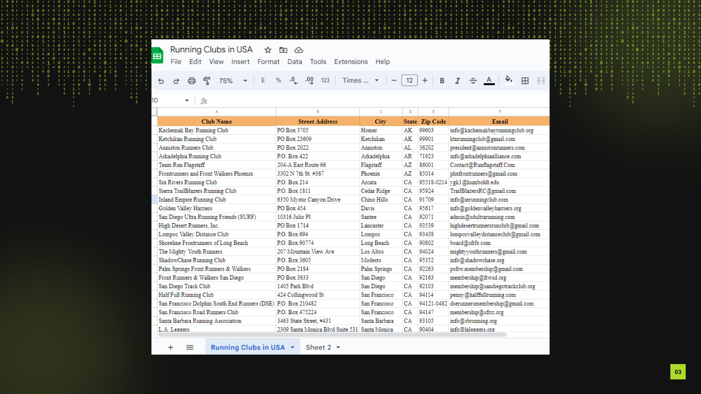Image resolution: width=701 pixels, height=394 pixels.
Task: Toggle bold formatting
Action: (x=442, y=81)
